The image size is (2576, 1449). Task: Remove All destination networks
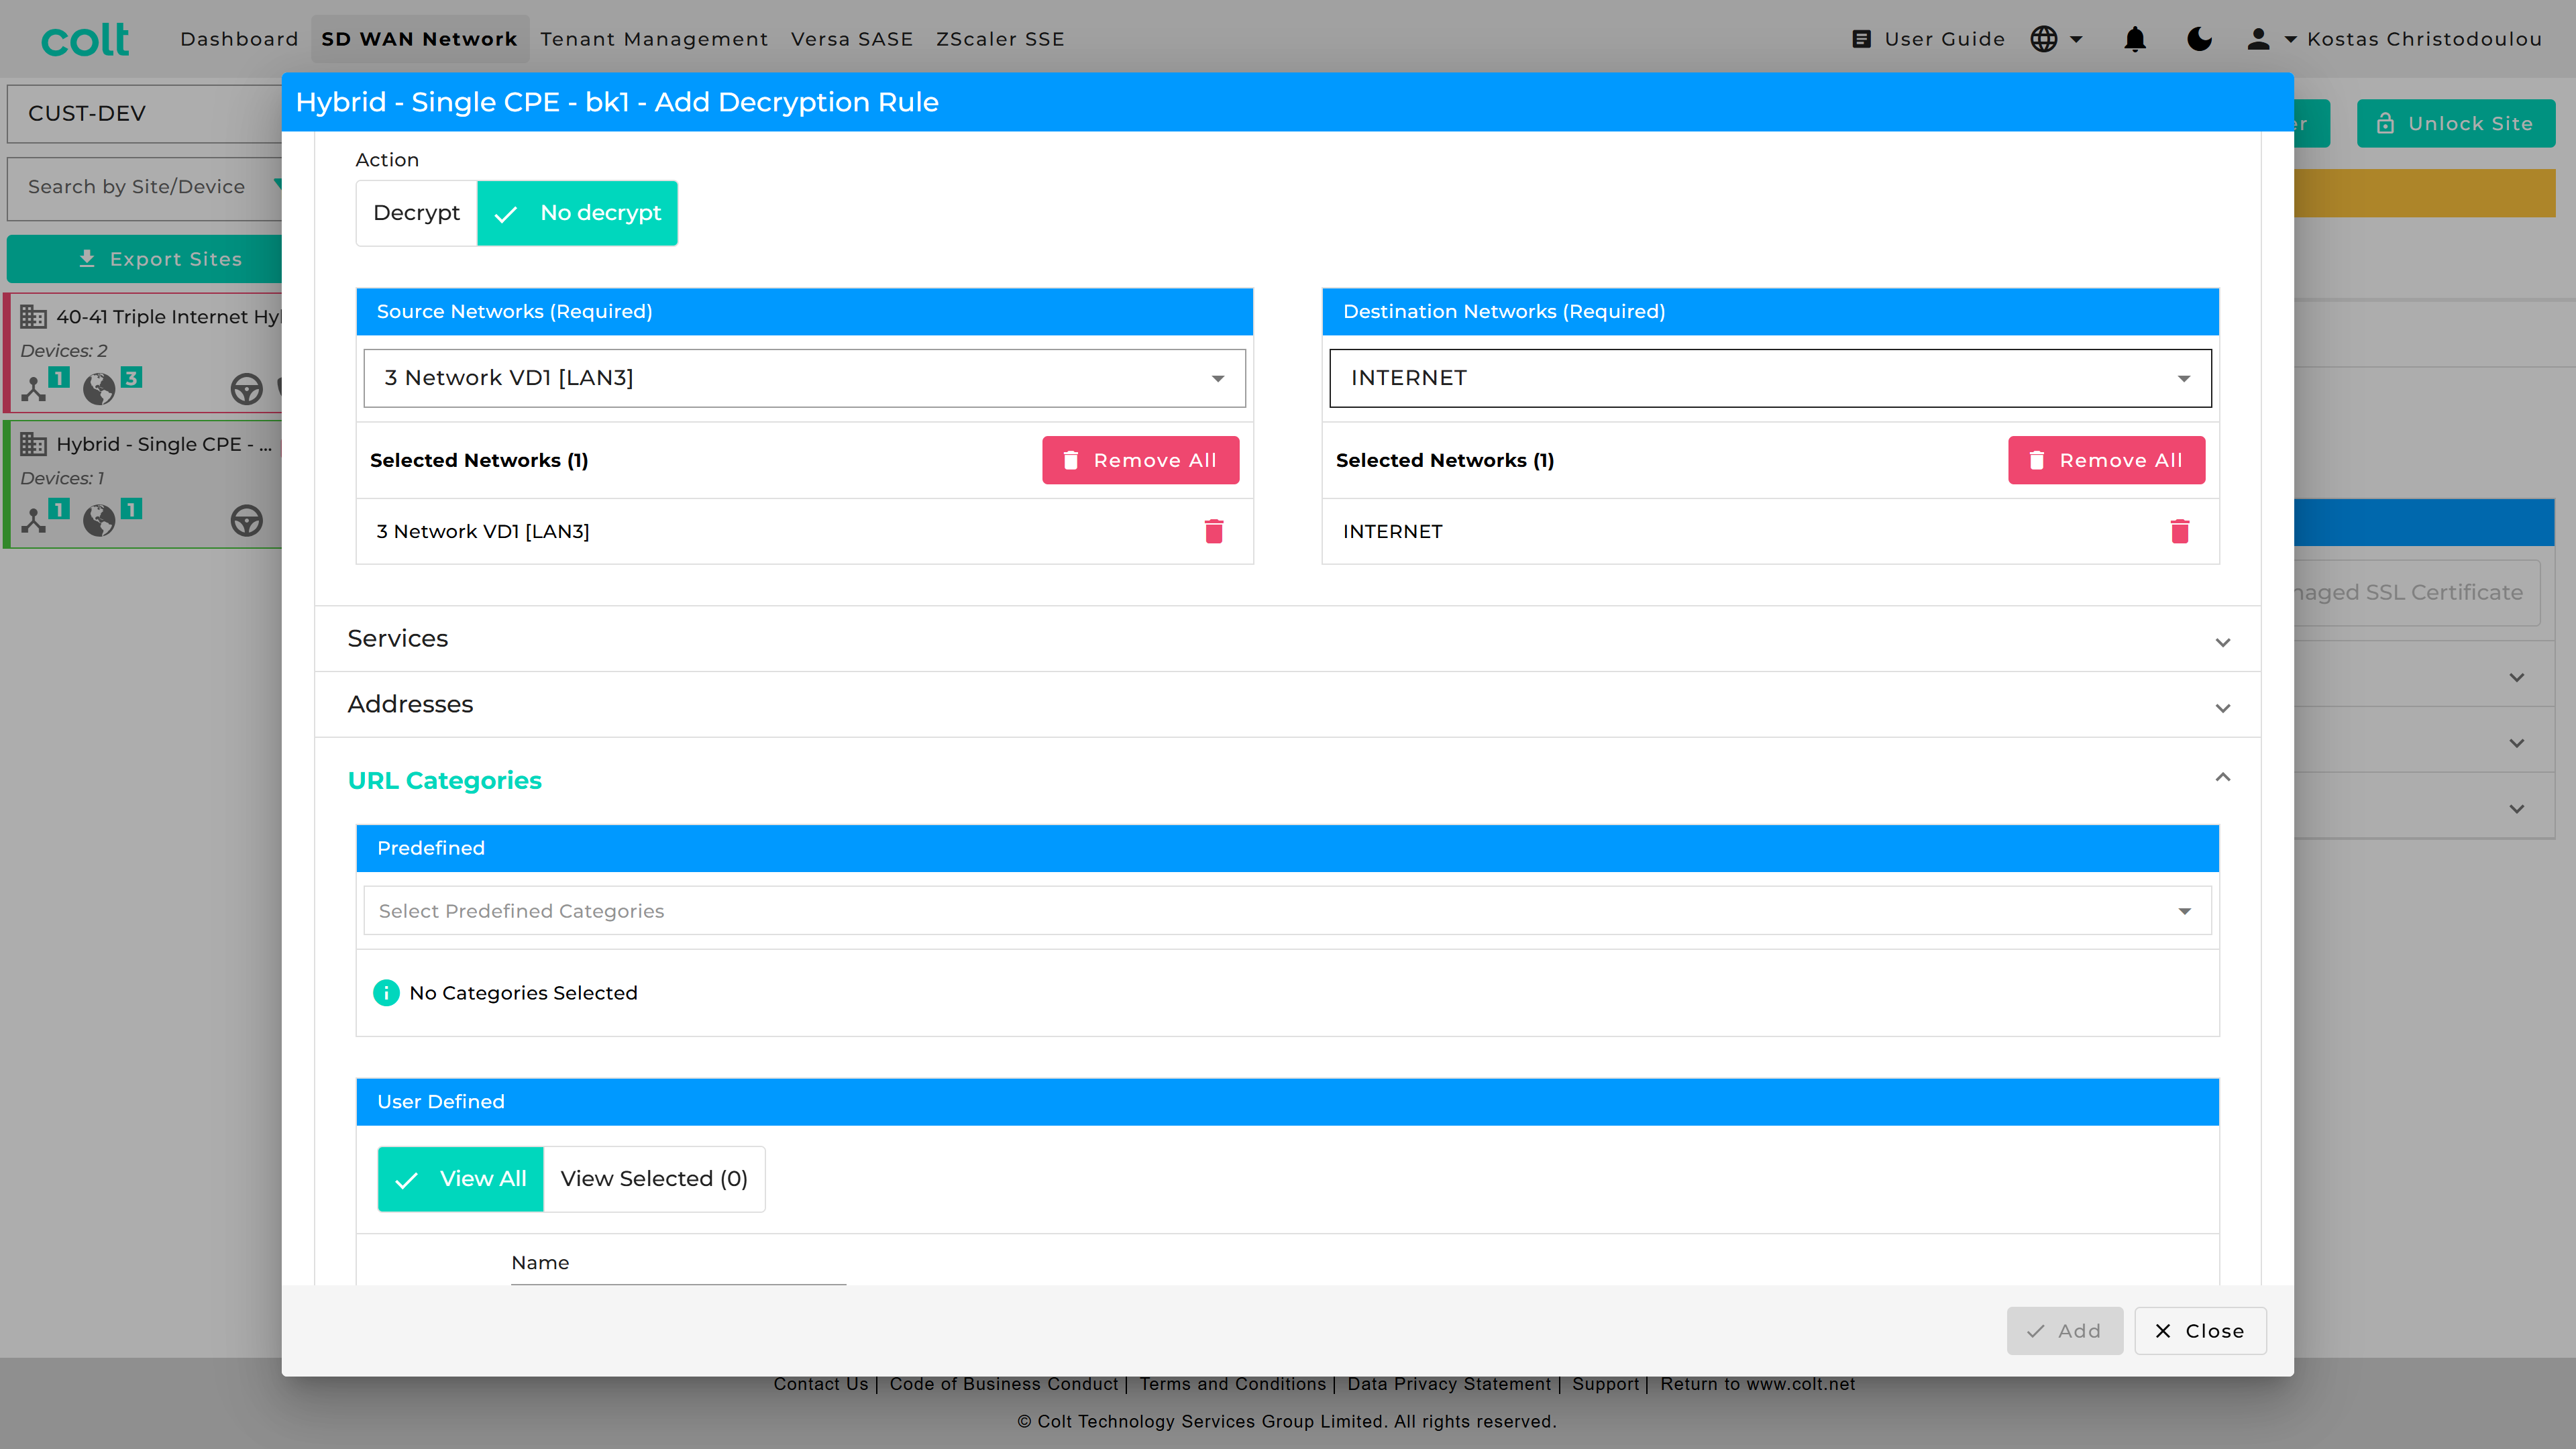pos(2106,460)
